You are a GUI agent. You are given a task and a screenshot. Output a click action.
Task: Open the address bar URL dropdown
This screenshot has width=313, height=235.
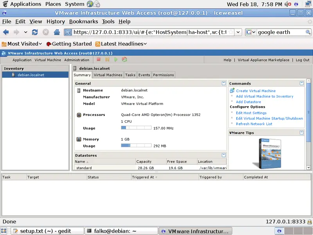click(x=238, y=32)
